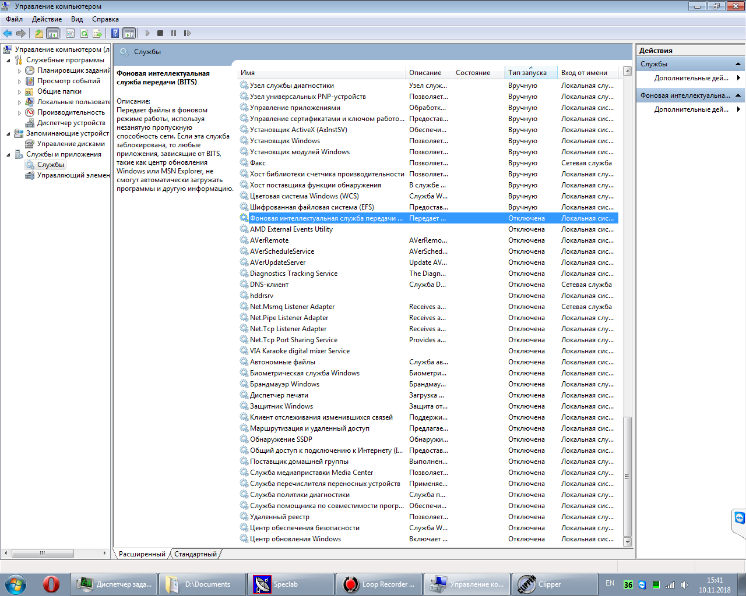Image resolution: width=746 pixels, height=596 pixels.
Task: Expand the Планировщик заданий node
Action: [19, 71]
